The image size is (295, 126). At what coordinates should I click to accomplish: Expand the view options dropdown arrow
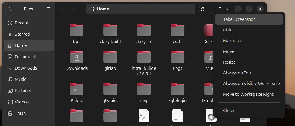tap(228, 9)
